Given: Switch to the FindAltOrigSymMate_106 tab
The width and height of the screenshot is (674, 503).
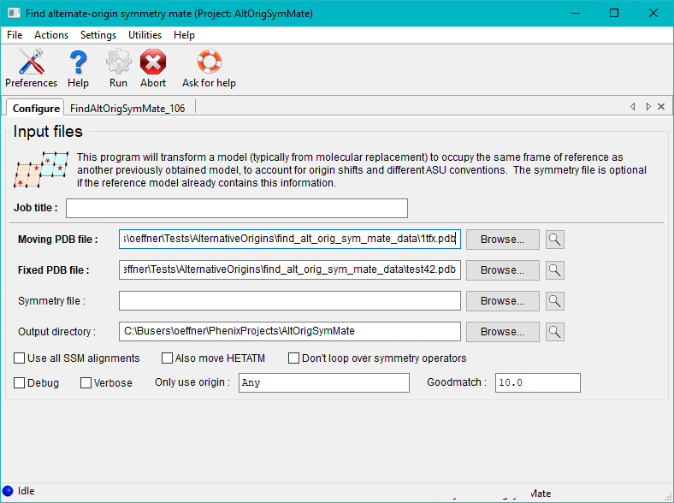Looking at the screenshot, I should 127,108.
